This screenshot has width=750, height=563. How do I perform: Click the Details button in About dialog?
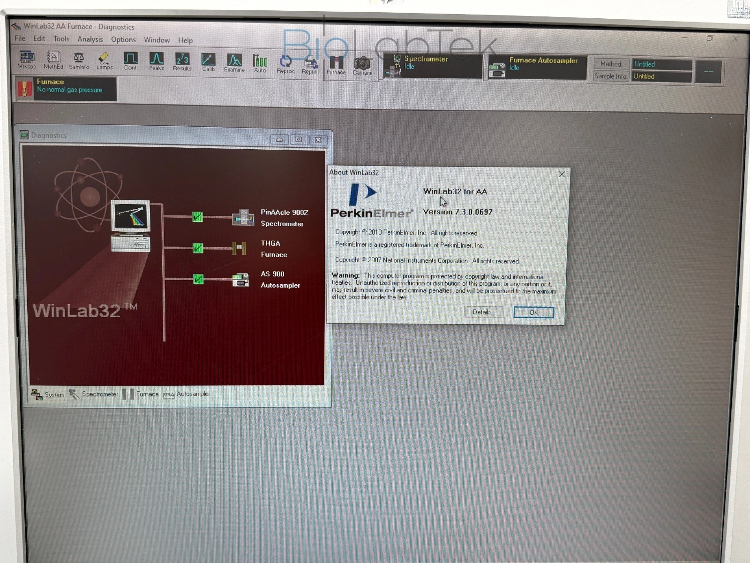[x=482, y=312]
